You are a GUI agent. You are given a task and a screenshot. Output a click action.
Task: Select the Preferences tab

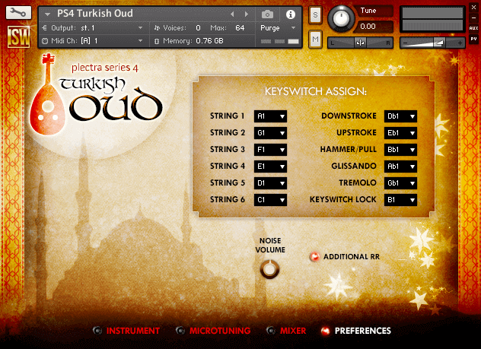[x=356, y=331]
